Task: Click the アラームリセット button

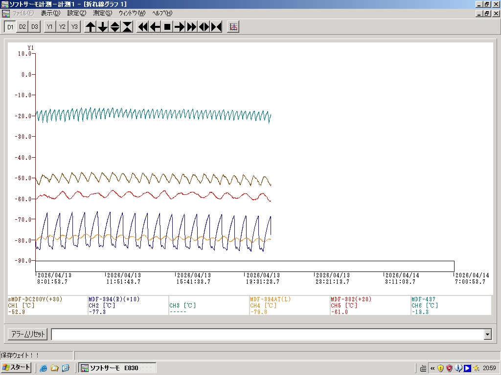Action: 28,334
